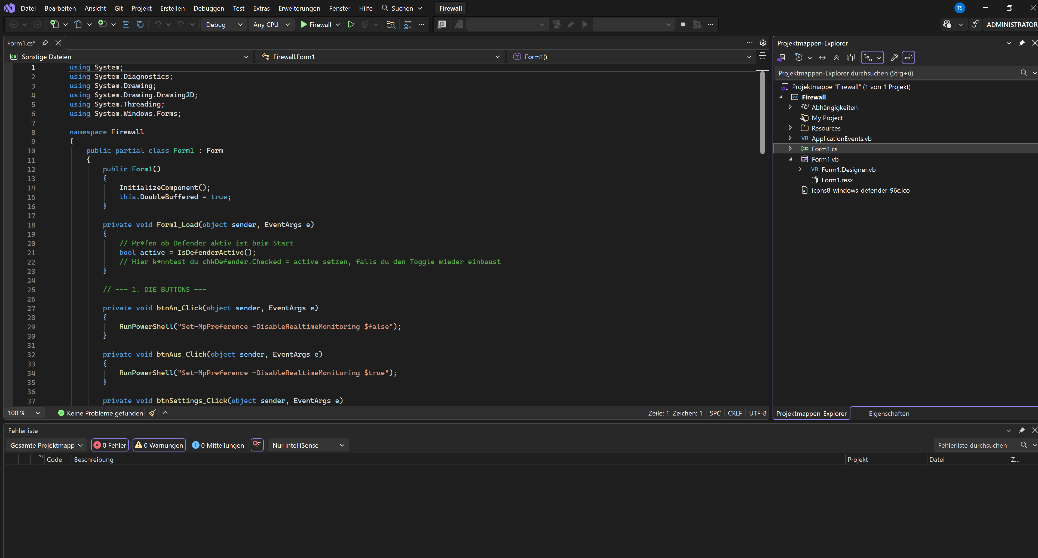This screenshot has width=1038, height=558.
Task: Open properties with the wrench icon
Action: pyautogui.click(x=894, y=57)
